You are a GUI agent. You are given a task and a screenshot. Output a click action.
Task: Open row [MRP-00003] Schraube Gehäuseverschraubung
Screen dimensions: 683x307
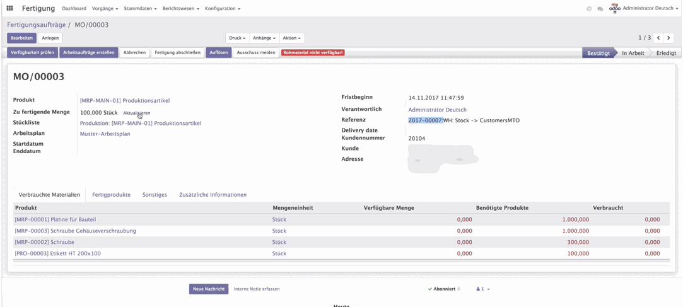[x=342, y=231]
